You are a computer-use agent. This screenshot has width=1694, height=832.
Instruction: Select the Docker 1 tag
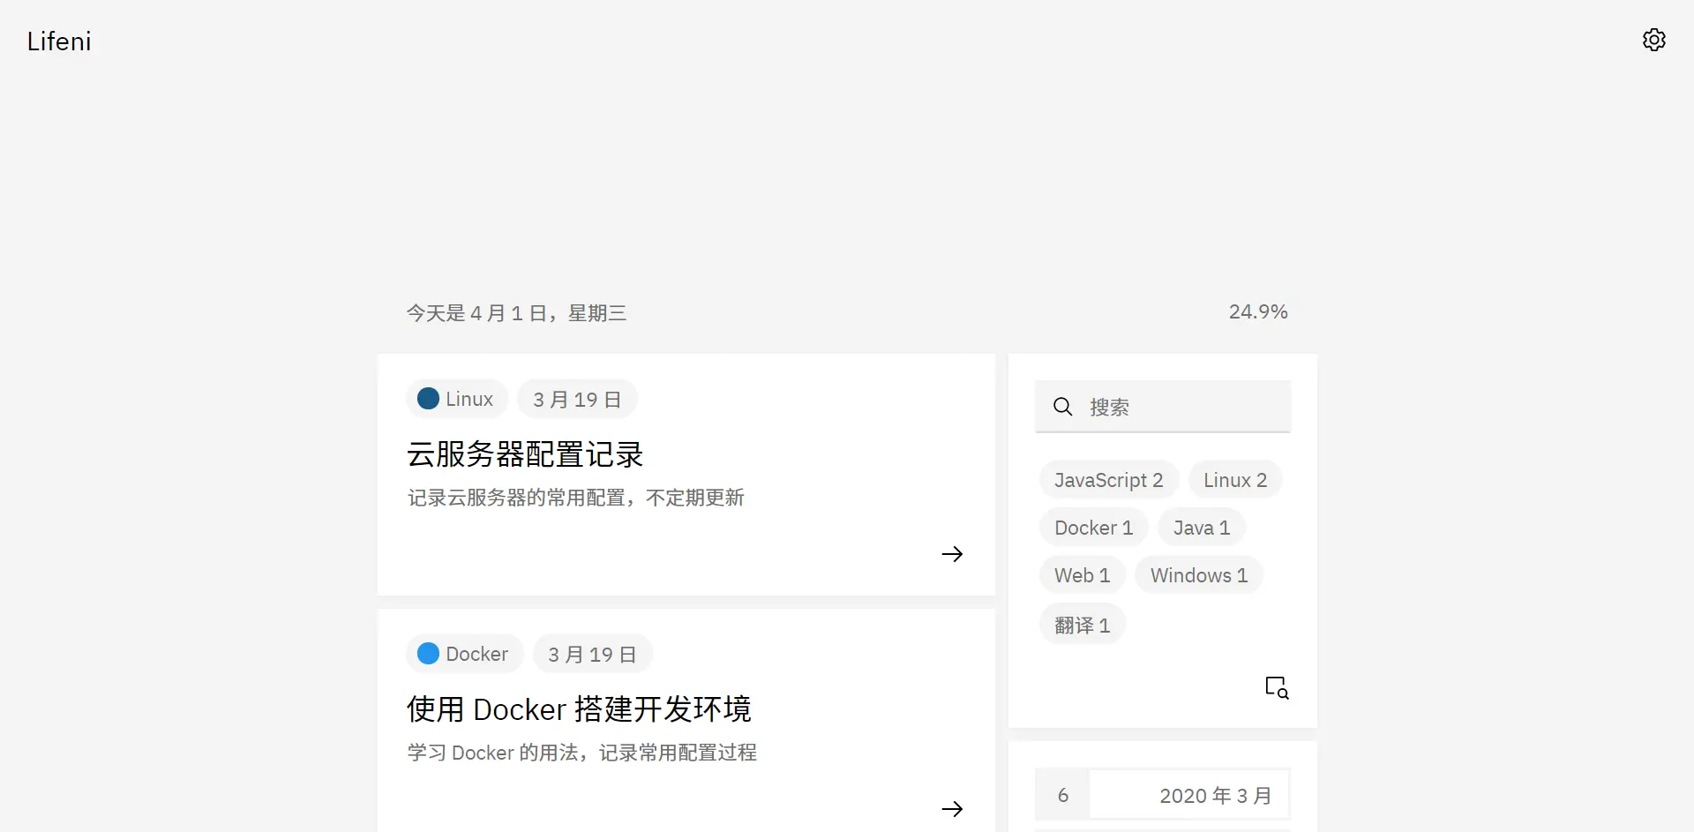pos(1092,527)
